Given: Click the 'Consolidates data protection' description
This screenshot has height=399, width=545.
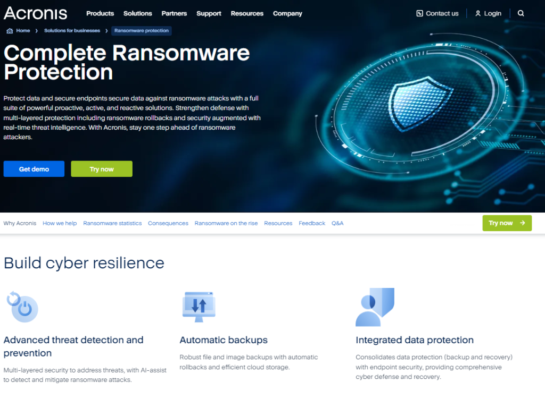Looking at the screenshot, I should coord(434,367).
